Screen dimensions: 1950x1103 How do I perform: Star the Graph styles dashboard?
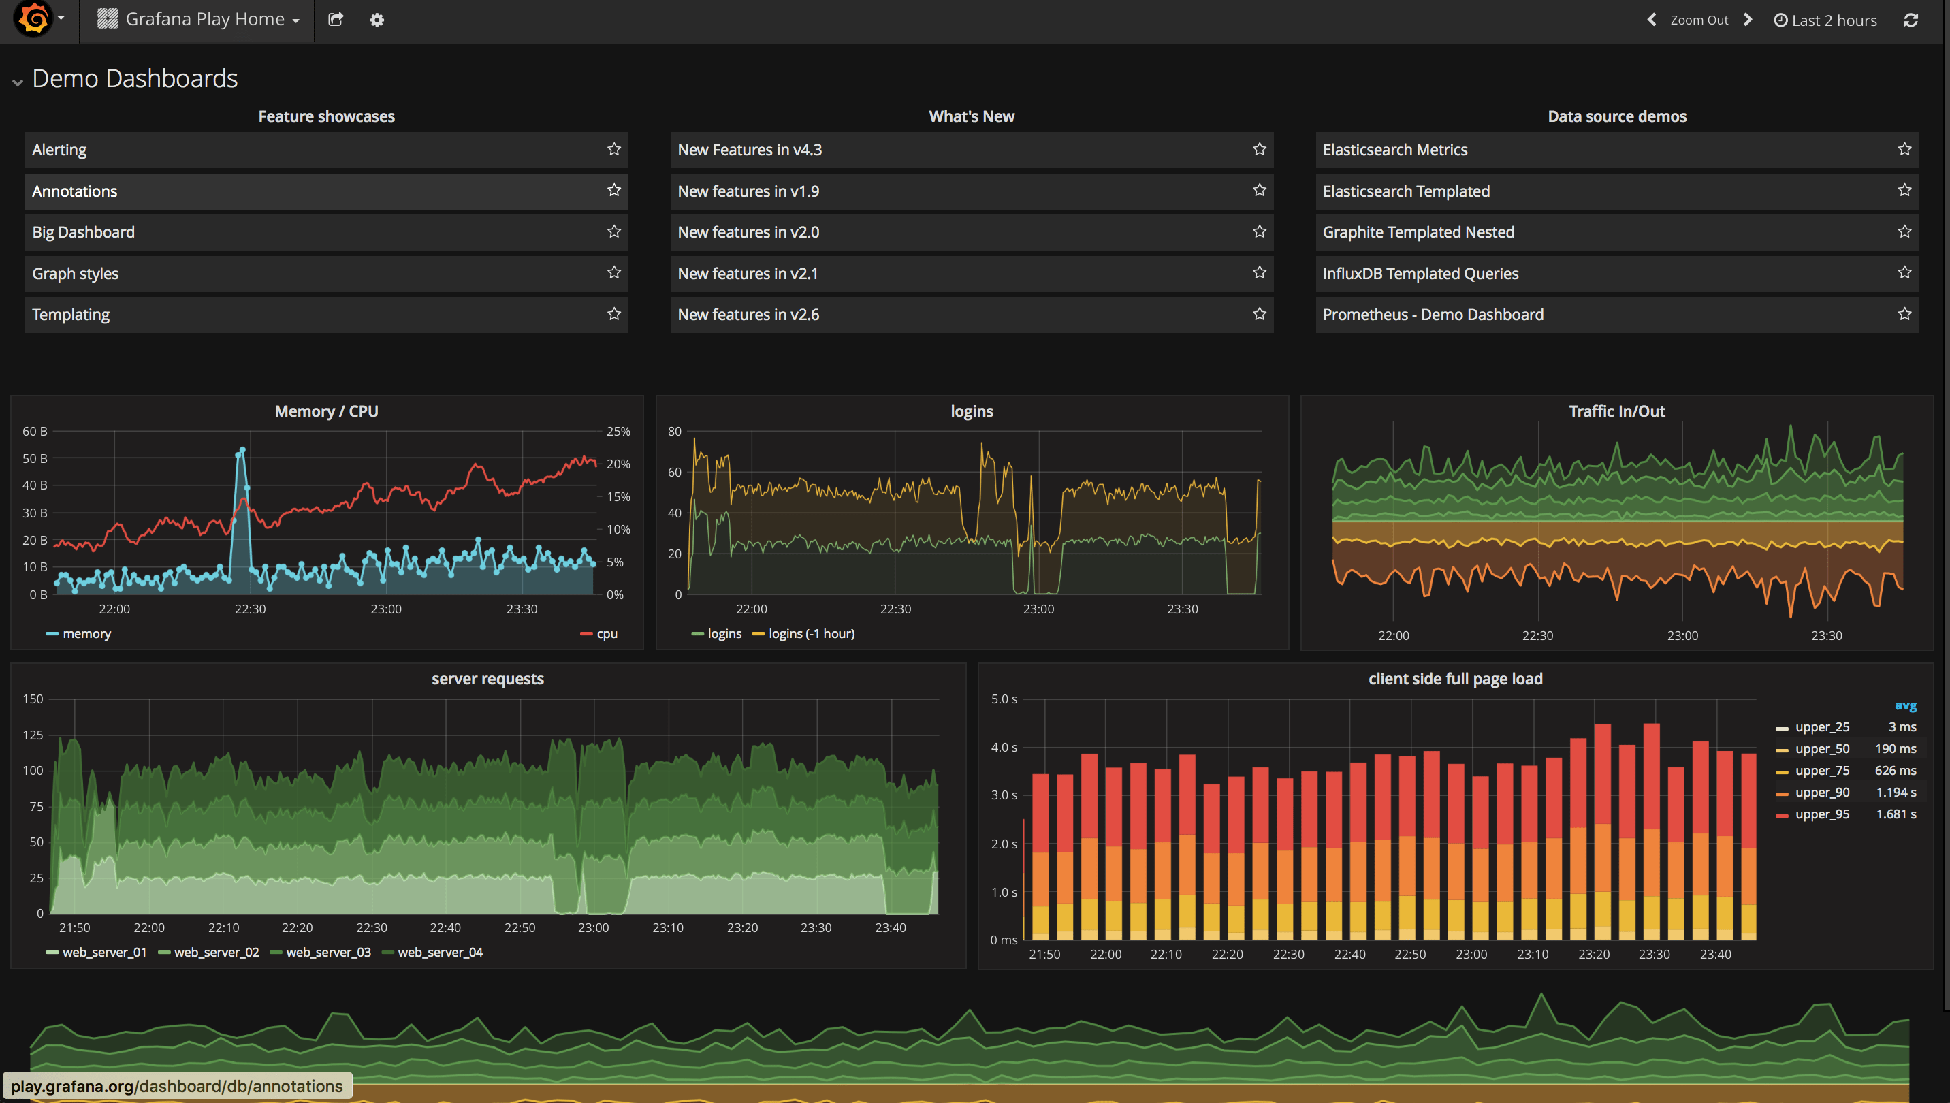click(x=613, y=273)
